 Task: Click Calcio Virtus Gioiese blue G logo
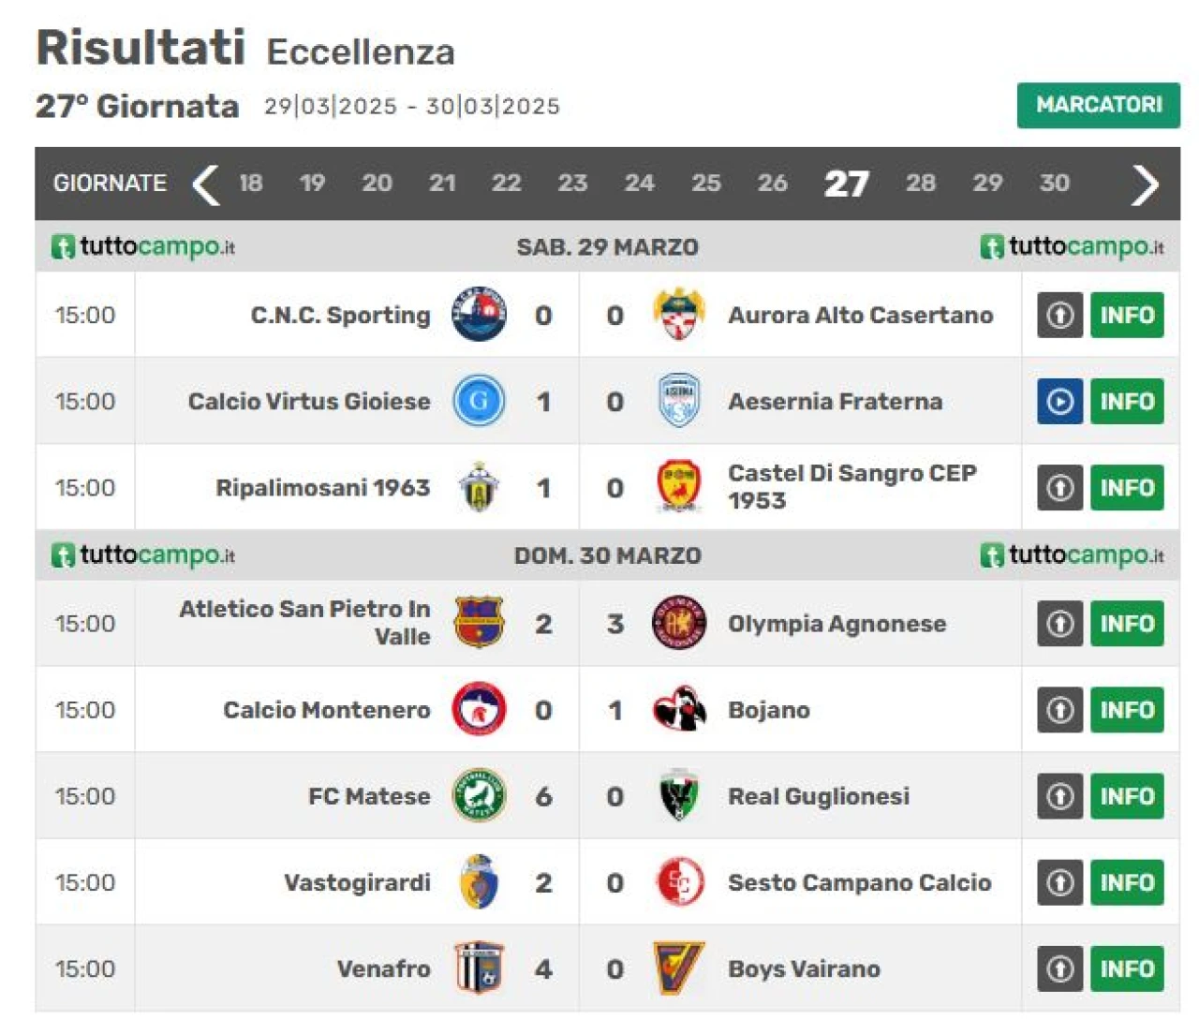[479, 401]
